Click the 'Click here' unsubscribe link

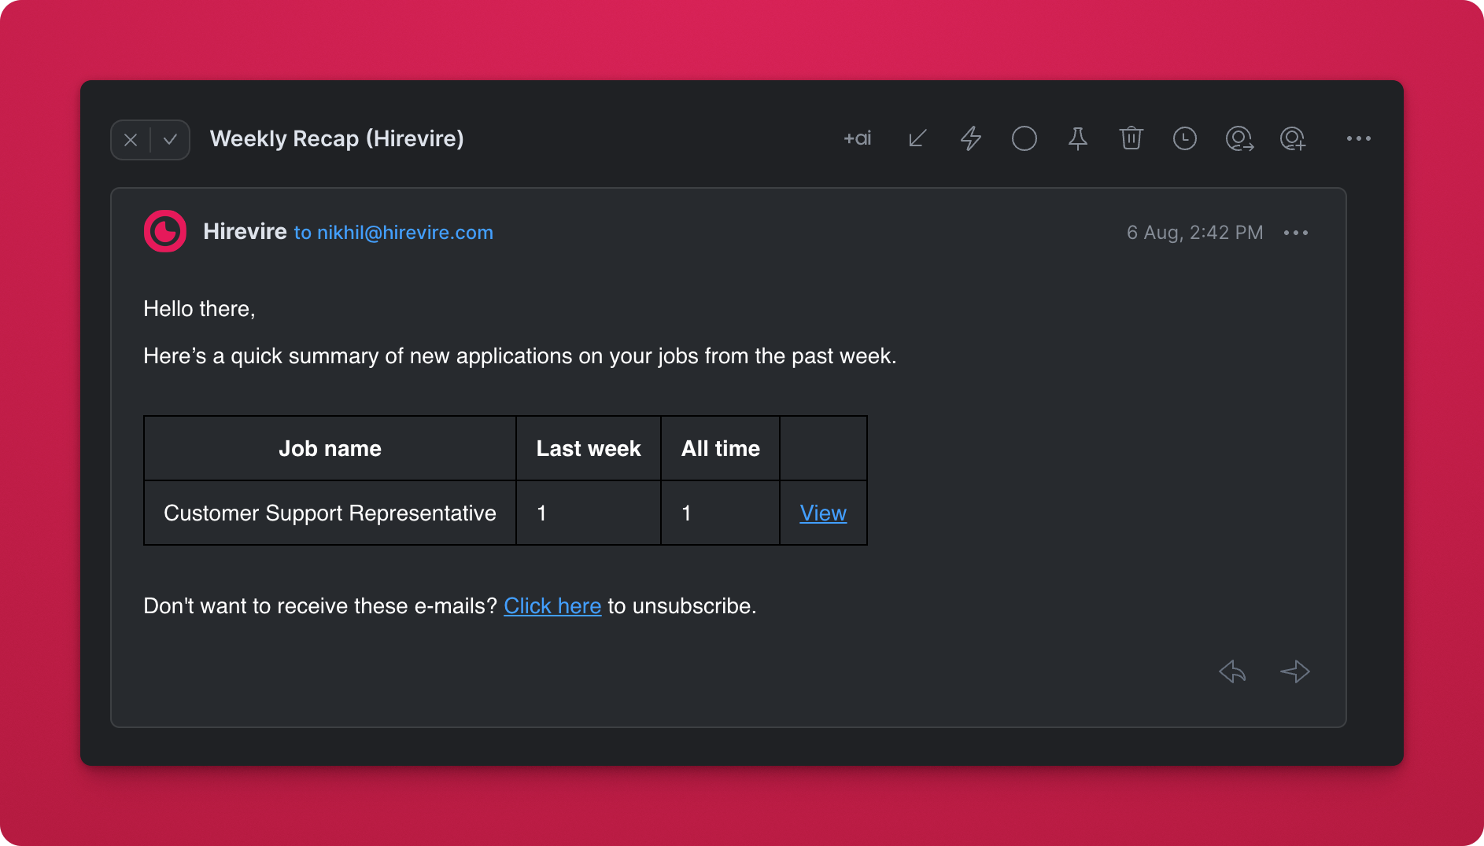[552, 606]
